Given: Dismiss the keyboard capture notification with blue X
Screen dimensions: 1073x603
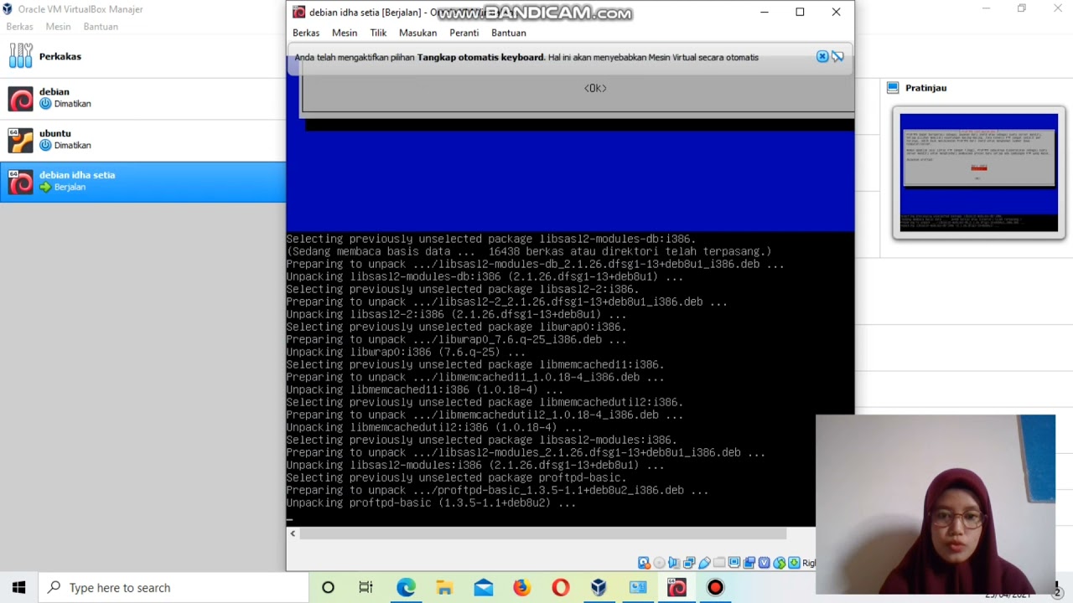Looking at the screenshot, I should 822,57.
